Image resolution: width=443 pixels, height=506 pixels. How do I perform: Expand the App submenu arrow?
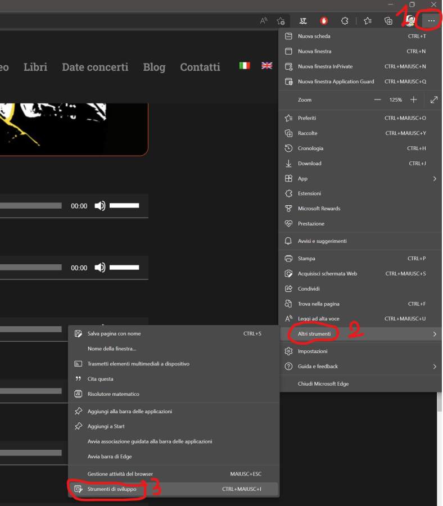click(x=434, y=179)
